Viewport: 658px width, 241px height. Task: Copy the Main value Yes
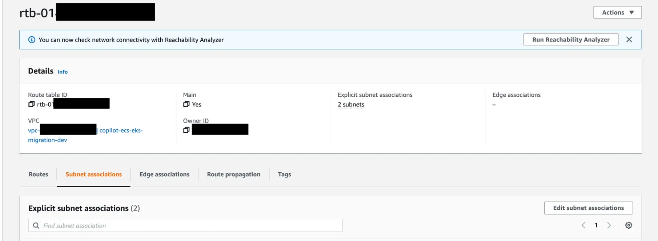[186, 104]
